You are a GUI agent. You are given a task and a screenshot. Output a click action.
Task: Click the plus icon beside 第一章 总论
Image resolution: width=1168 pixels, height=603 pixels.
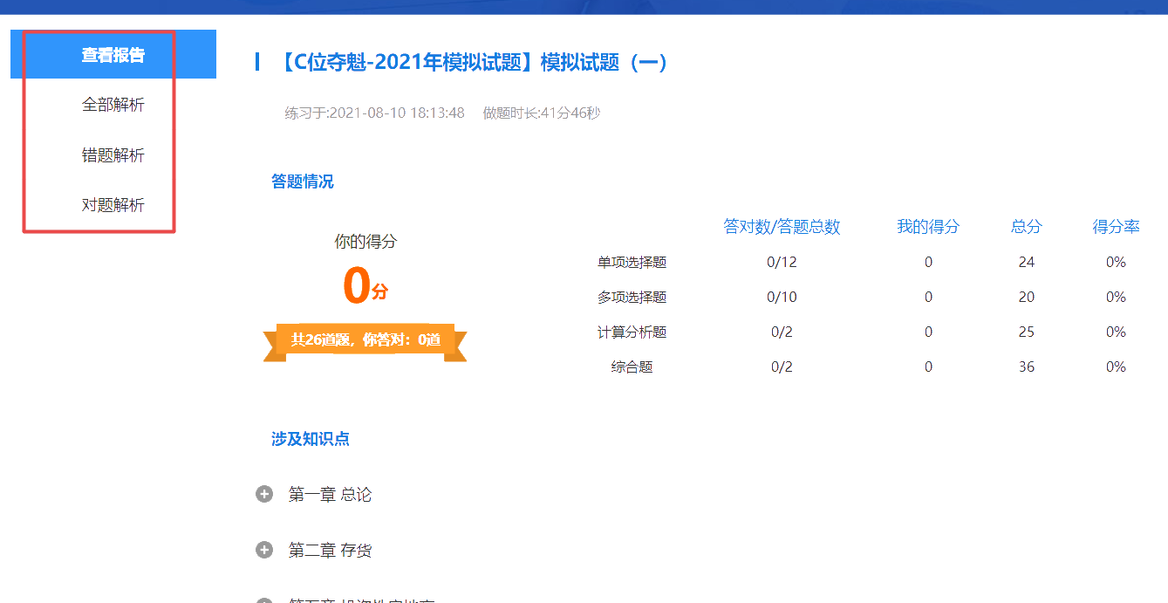click(x=264, y=495)
